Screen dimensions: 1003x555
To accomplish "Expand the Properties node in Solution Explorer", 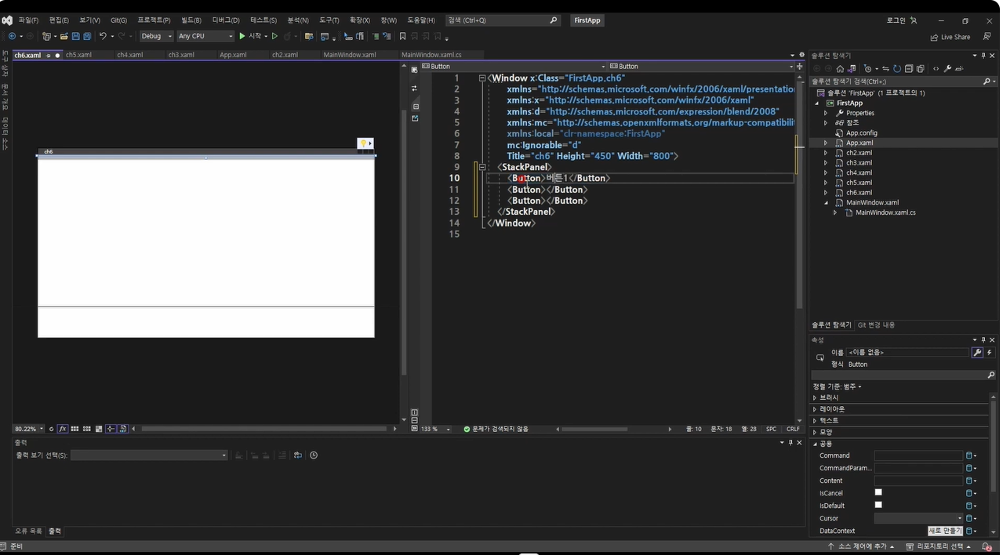I will pyautogui.click(x=825, y=113).
